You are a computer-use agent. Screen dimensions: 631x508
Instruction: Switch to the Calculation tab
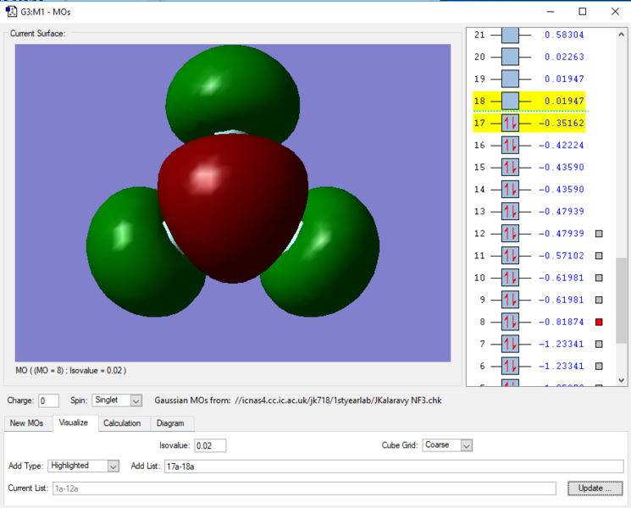click(122, 423)
